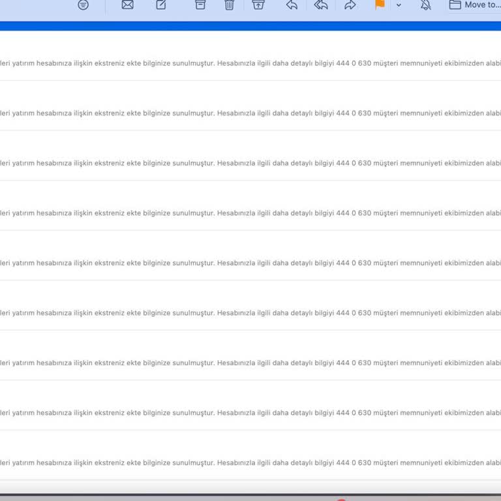Reply to the selected message
This screenshot has height=501, width=501.
click(292, 5)
